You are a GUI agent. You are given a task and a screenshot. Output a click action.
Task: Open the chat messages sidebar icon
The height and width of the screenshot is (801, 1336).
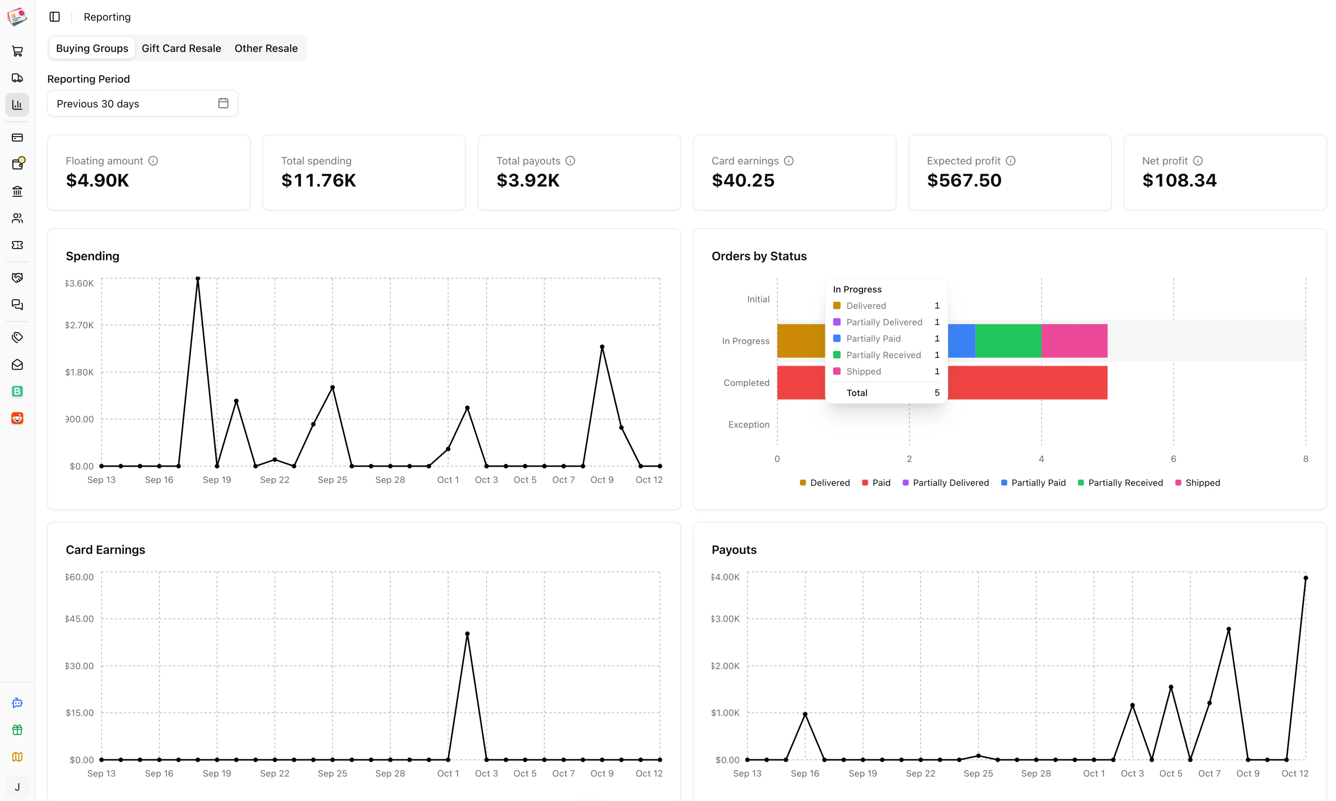[17, 305]
